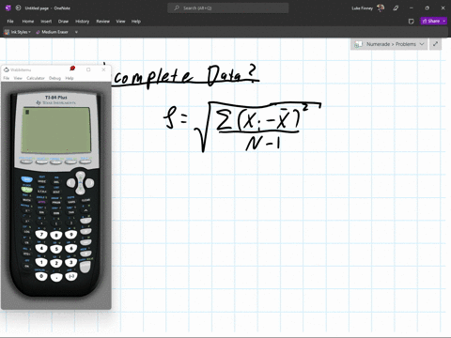Click the TI-84 calculator screen
451x338 pixels.
pyautogui.click(x=56, y=130)
